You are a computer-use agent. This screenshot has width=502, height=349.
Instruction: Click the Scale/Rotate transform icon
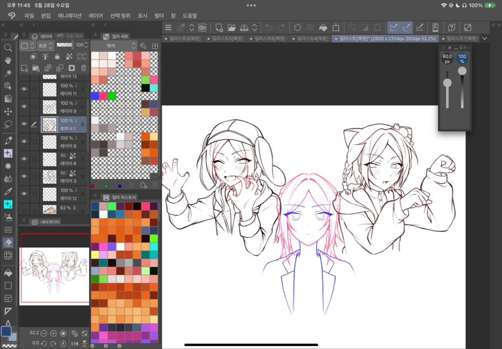pyautogui.click(x=336, y=28)
